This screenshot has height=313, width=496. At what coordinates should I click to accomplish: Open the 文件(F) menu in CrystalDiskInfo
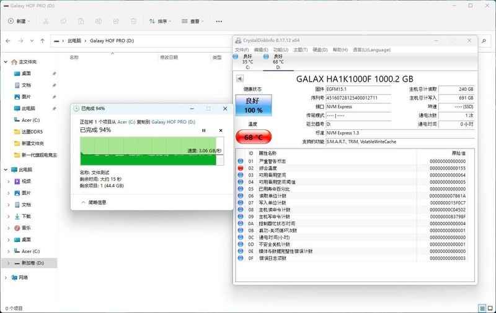[x=242, y=50]
